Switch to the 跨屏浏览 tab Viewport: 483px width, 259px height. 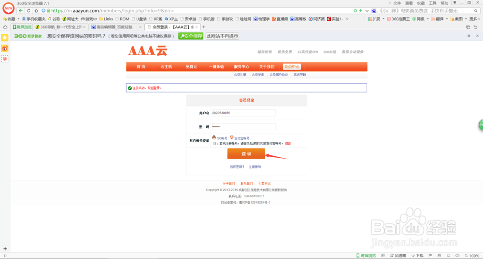pos(22,27)
